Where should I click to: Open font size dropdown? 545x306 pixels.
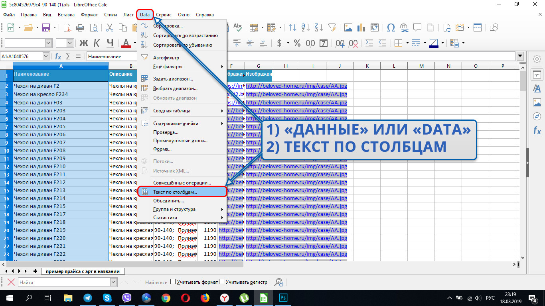70,43
